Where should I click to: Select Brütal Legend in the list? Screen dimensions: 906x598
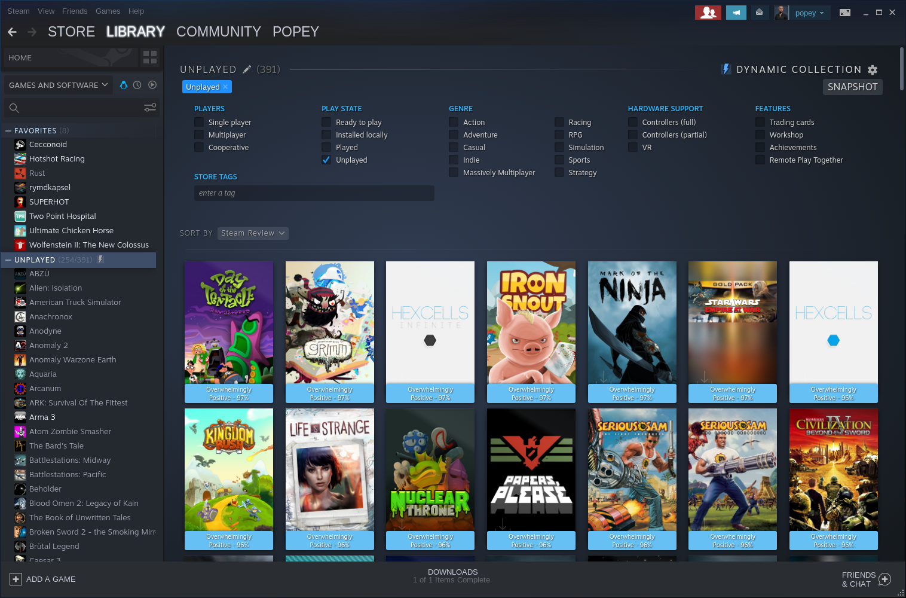pyautogui.click(x=54, y=546)
